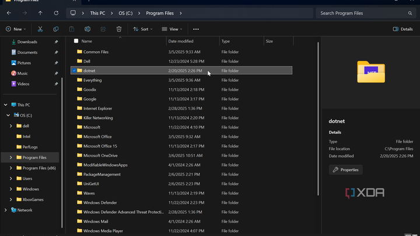Click the PC monitor icon in address bar
The width and height of the screenshot is (420, 236).
[x=73, y=13]
